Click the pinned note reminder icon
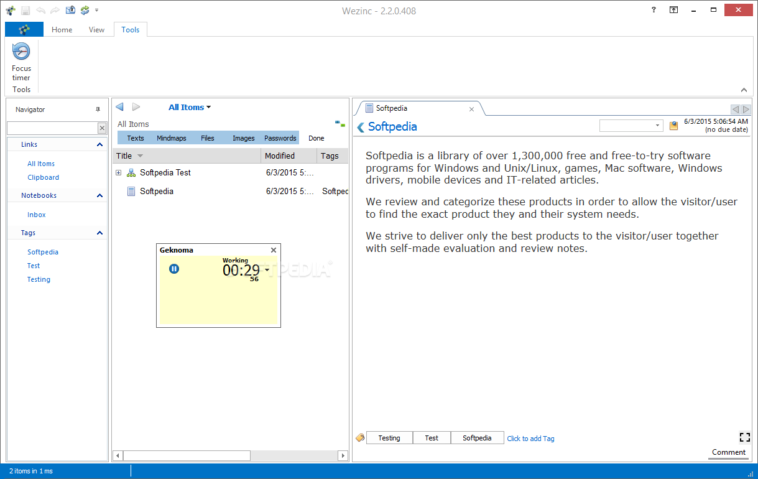758x479 pixels. point(673,126)
